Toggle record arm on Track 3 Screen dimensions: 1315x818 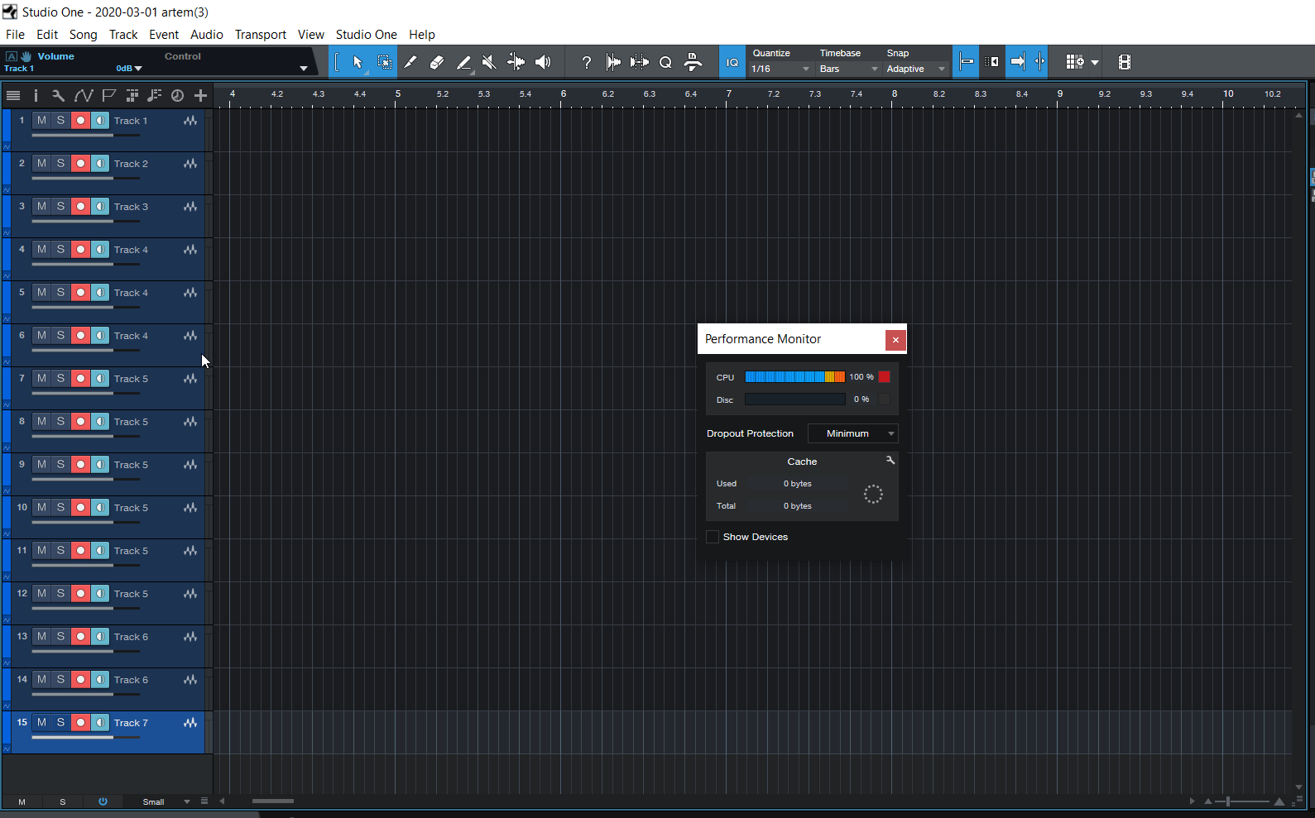(x=80, y=207)
